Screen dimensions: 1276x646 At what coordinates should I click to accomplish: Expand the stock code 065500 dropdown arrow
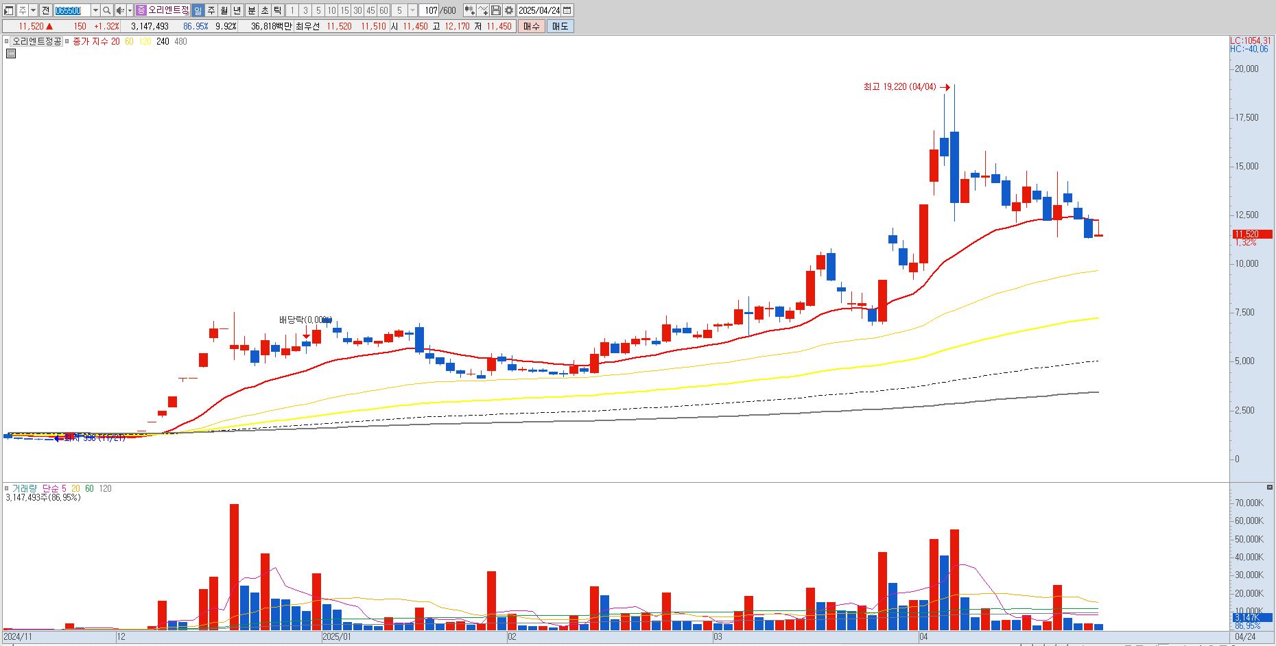pos(95,10)
